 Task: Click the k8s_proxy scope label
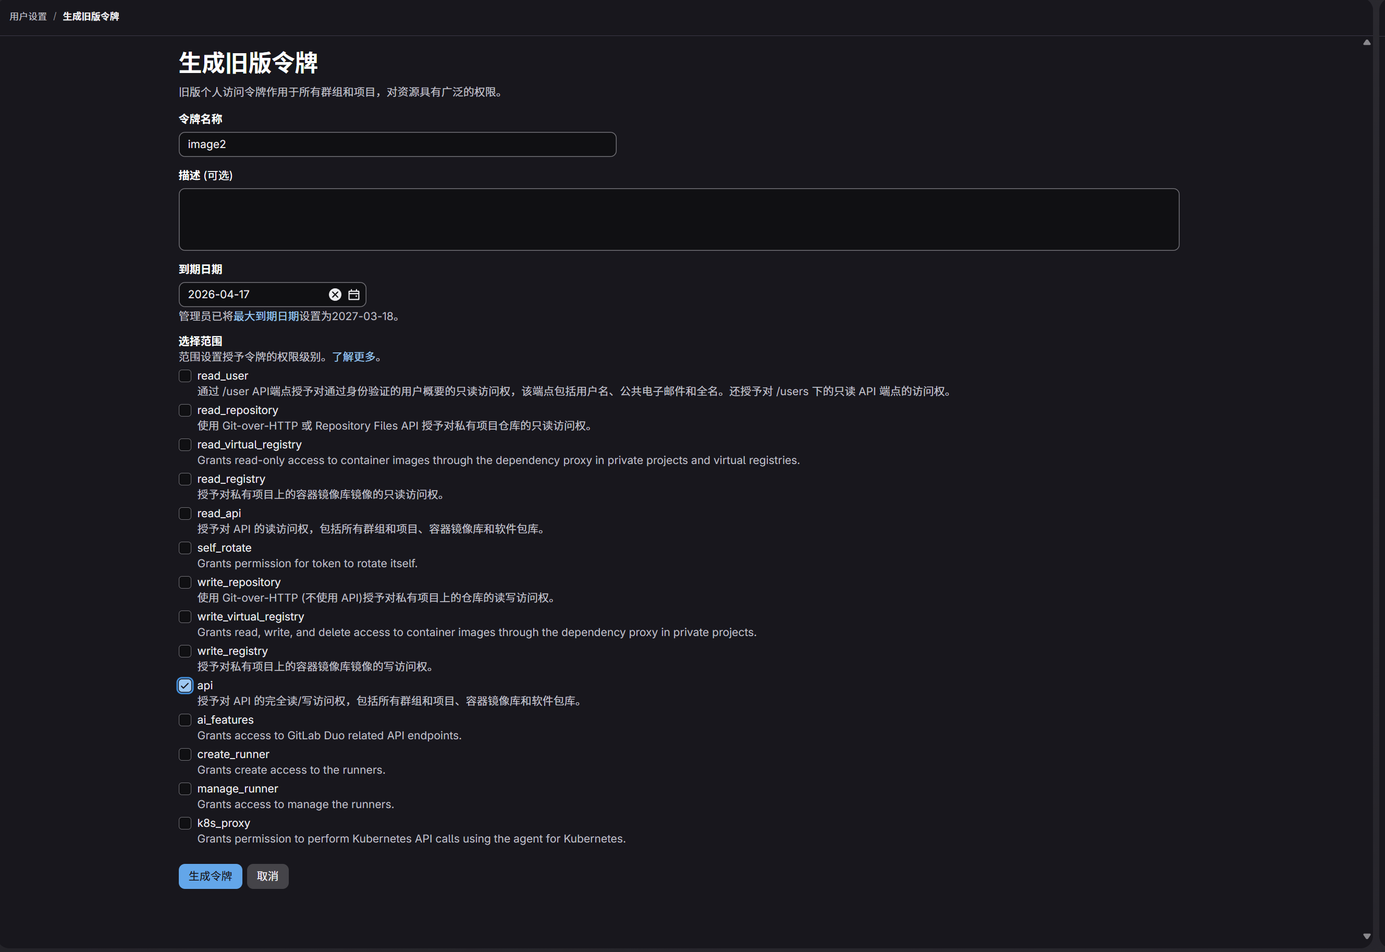pyautogui.click(x=224, y=824)
